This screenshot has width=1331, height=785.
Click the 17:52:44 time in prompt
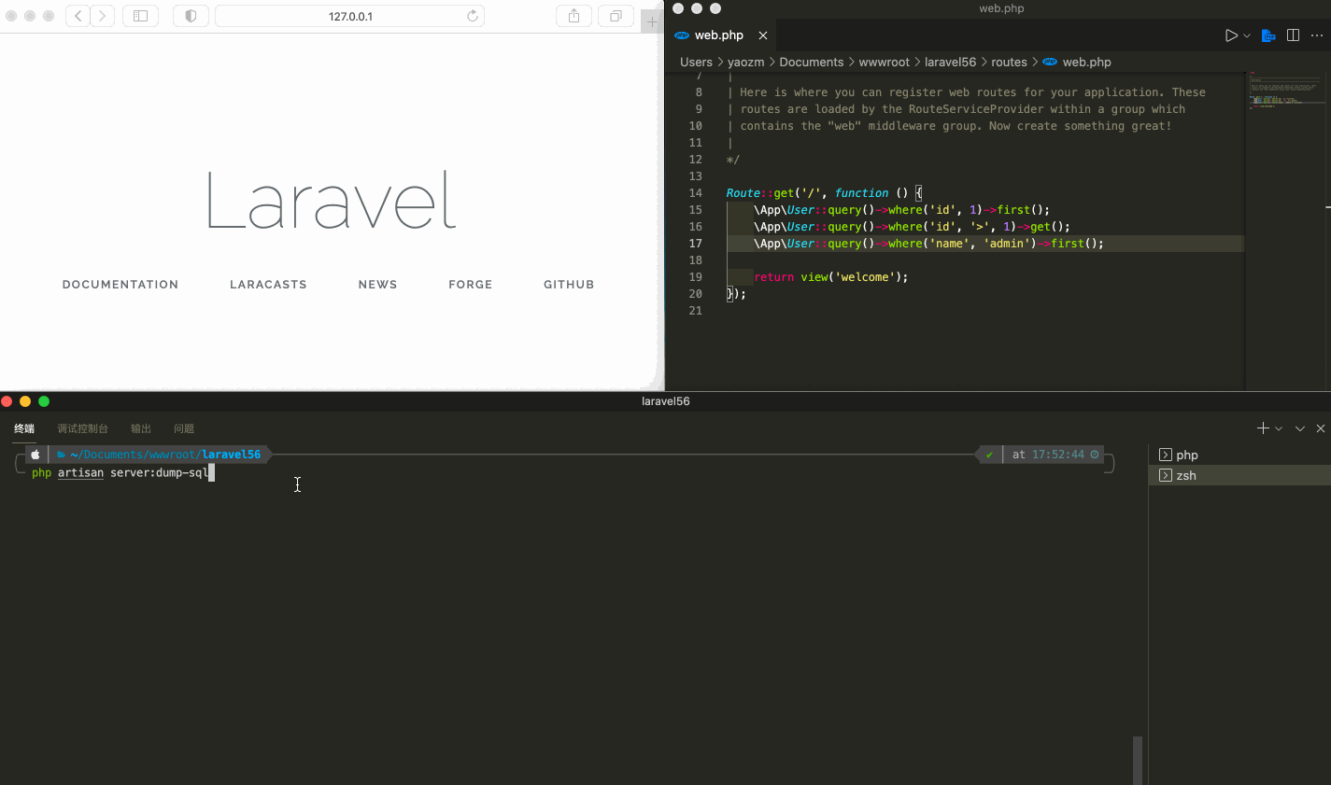pos(1058,455)
